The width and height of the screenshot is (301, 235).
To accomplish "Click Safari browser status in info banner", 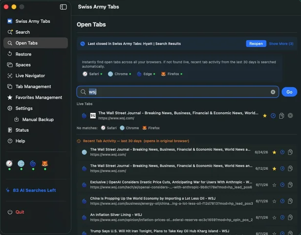I will tap(92, 74).
